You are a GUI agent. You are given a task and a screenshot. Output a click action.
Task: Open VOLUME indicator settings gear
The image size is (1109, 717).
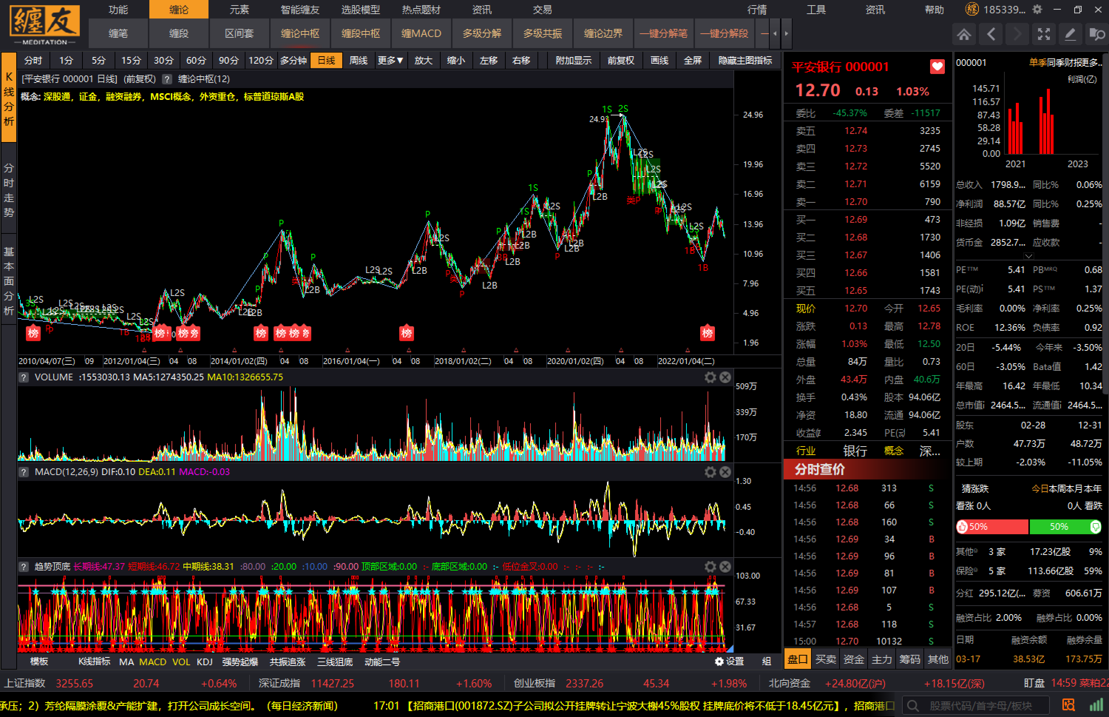(710, 377)
